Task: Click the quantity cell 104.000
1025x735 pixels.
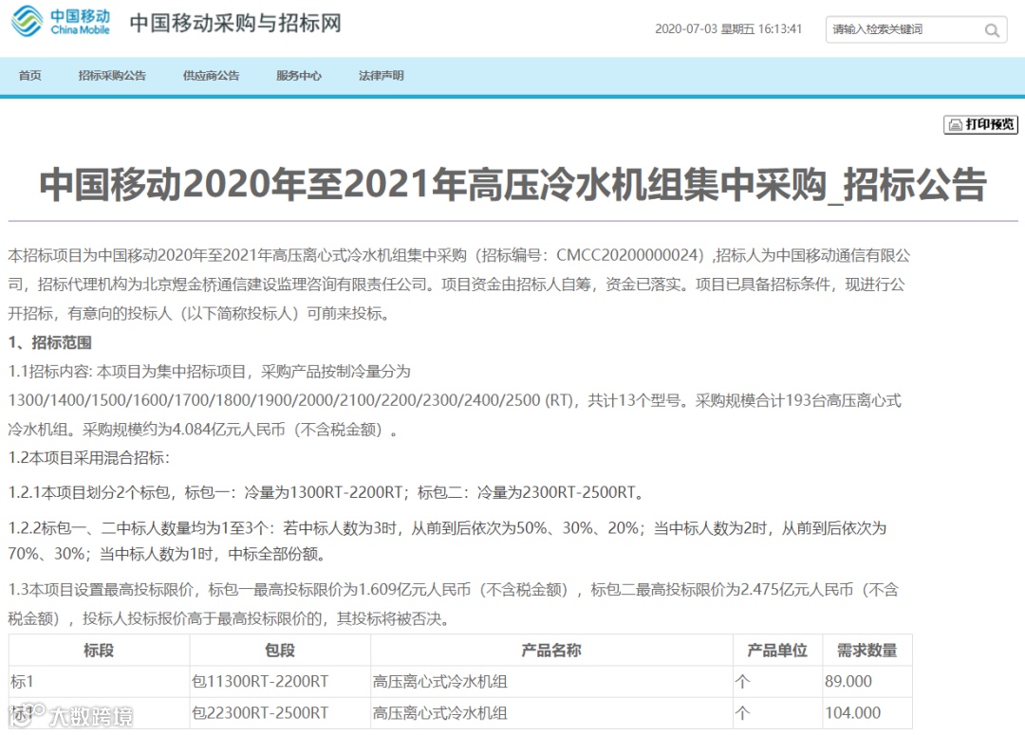Action: click(x=867, y=713)
